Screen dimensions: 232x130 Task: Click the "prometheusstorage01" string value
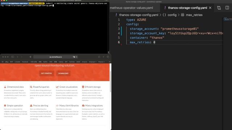179,29
